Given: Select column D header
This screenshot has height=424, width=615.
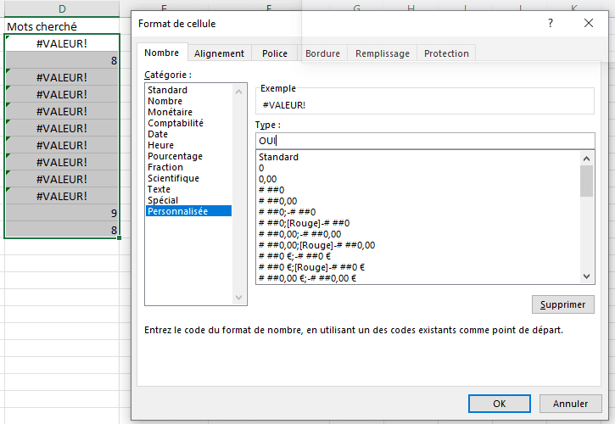Looking at the screenshot, I should 62,8.
